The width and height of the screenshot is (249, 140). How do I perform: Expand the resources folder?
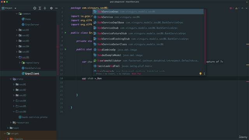pos(11,122)
